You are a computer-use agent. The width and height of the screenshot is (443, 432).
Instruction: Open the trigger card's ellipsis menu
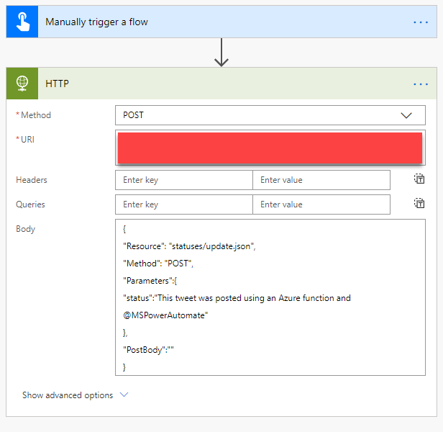pyautogui.click(x=421, y=22)
